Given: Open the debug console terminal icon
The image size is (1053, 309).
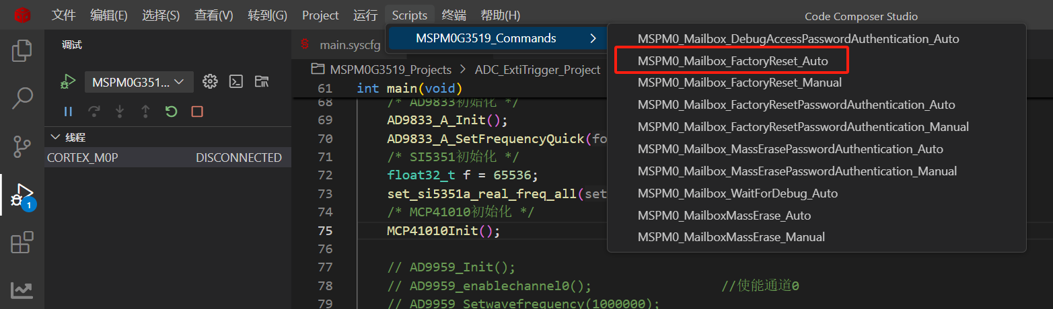Looking at the screenshot, I should [236, 82].
